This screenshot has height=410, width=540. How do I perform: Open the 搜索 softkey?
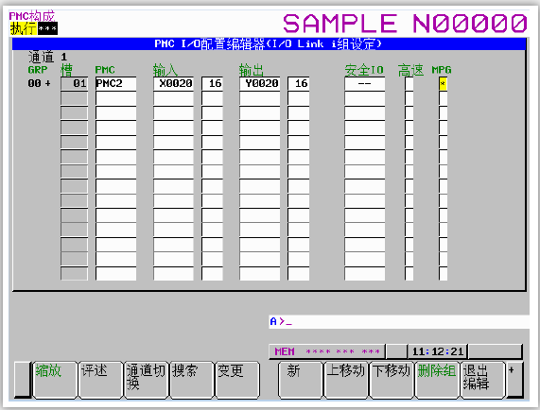[191, 380]
